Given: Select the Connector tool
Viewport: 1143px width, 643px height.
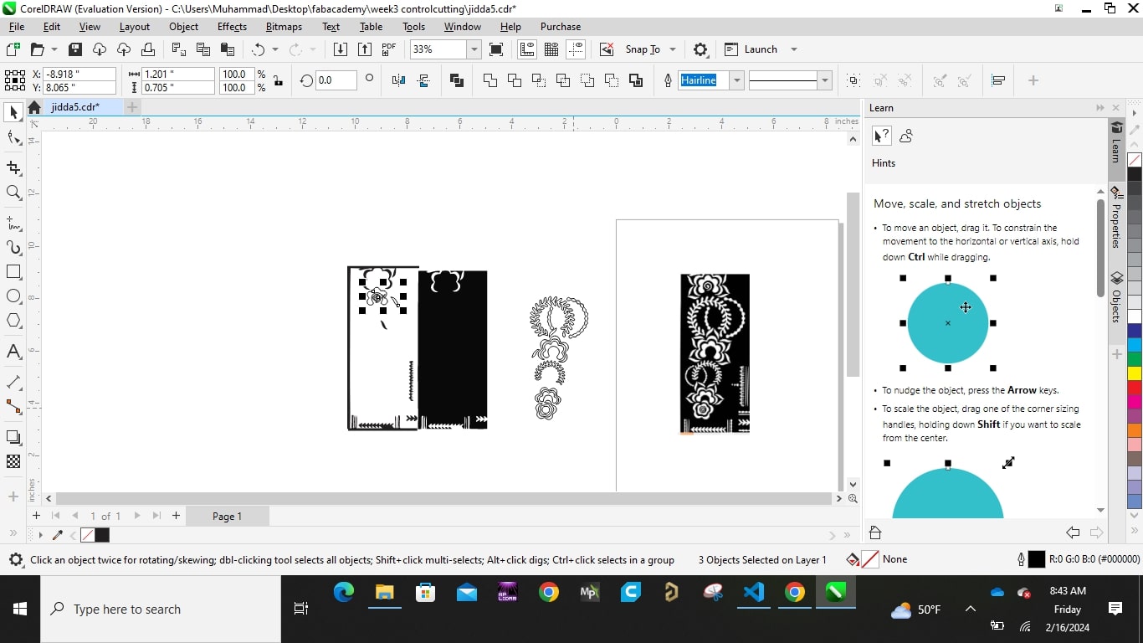Looking at the screenshot, I should tap(13, 407).
